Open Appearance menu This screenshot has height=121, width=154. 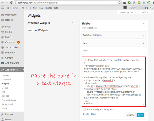coord(11,70)
